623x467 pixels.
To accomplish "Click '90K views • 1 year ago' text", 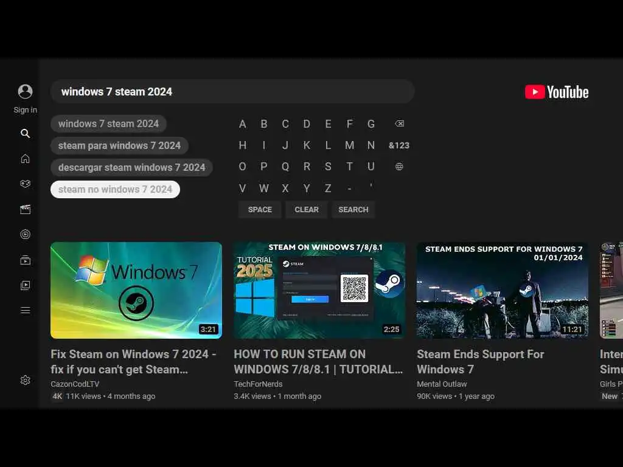I will point(455,396).
